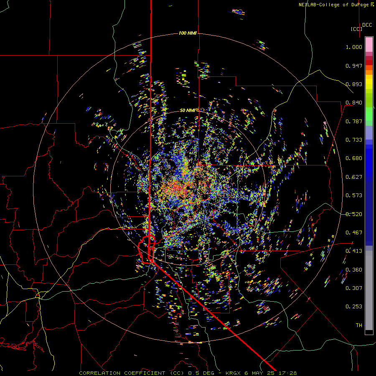Select the 0.520 legend value
This screenshot has height=376, width=376.
click(354, 214)
